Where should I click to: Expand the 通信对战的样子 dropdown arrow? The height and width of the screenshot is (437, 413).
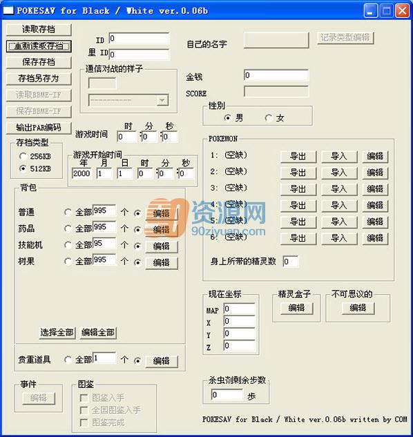(x=162, y=100)
